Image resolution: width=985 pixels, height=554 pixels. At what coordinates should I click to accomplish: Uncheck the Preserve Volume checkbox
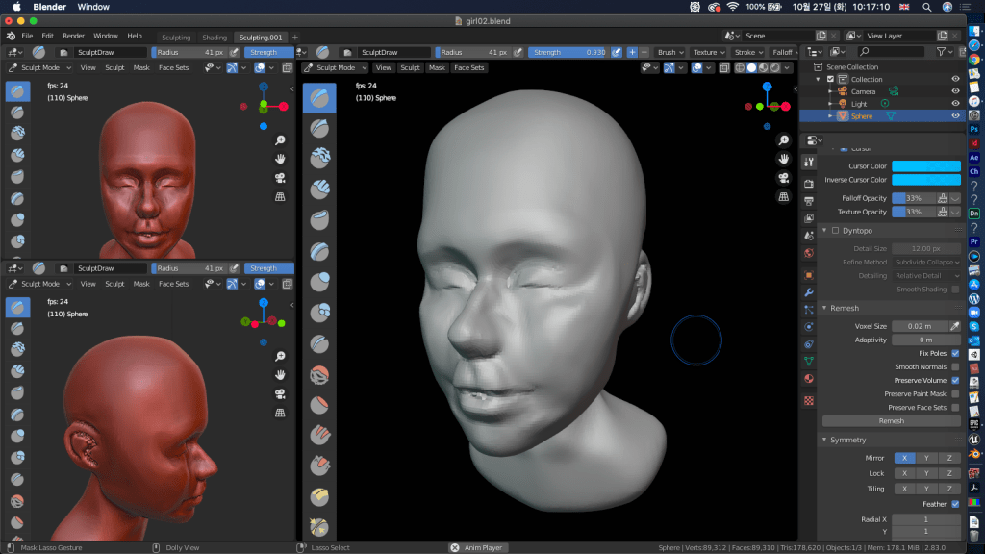click(955, 380)
